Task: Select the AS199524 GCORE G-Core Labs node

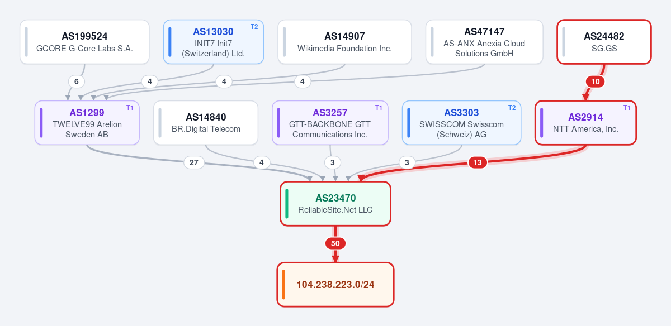Action: tap(84, 42)
